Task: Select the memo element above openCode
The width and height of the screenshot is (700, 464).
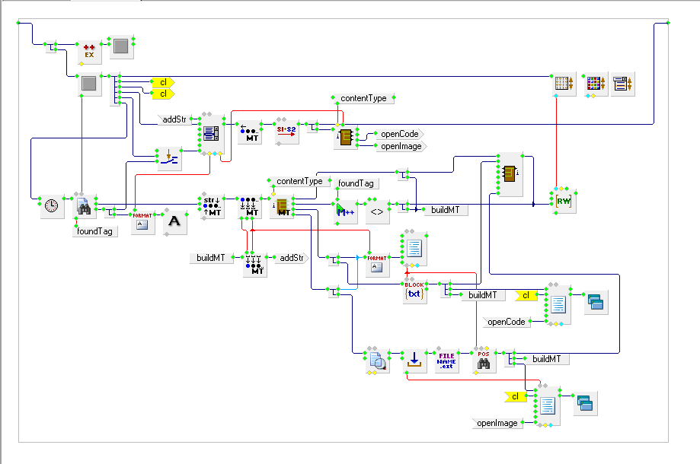Action: pyautogui.click(x=558, y=305)
